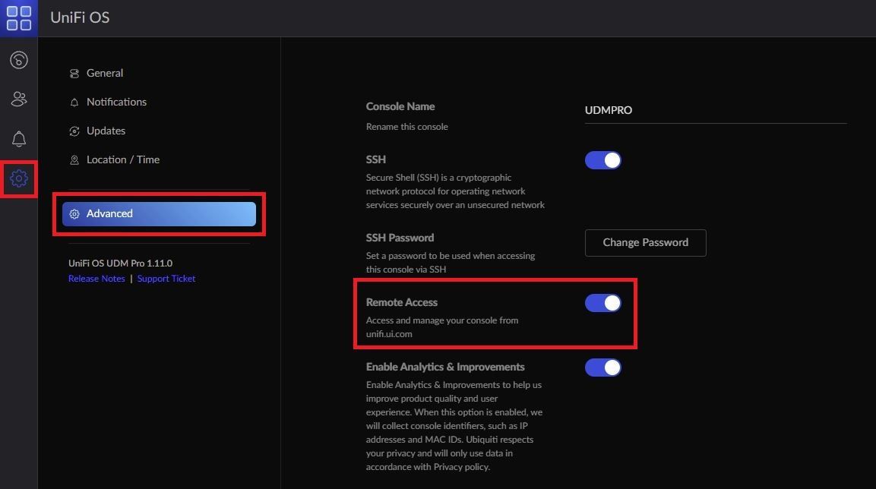The height and width of the screenshot is (489, 876).
Task: Select the Advanced settings section
Action: (x=159, y=214)
